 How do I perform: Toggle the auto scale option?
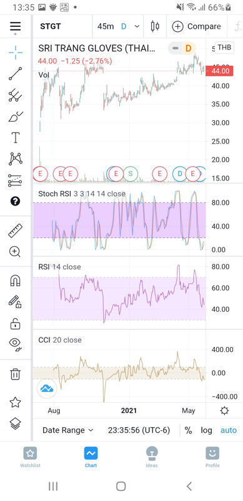pos(229,430)
